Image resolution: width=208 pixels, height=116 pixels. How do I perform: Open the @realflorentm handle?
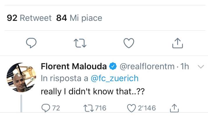[147, 66]
